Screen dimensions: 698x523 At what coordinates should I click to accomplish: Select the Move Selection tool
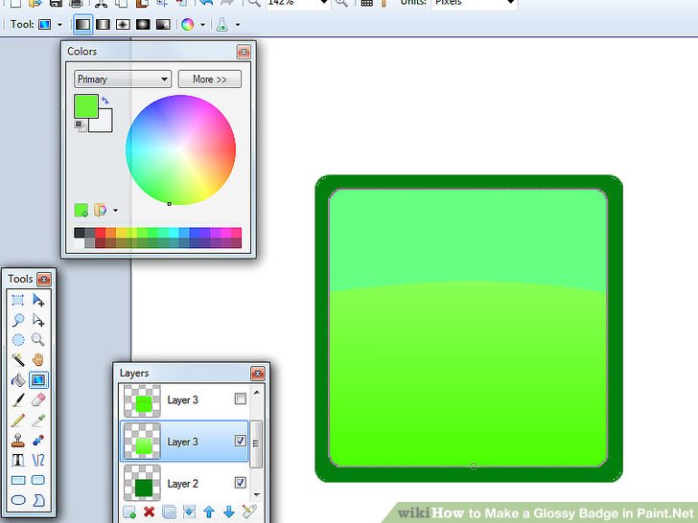tap(38, 320)
